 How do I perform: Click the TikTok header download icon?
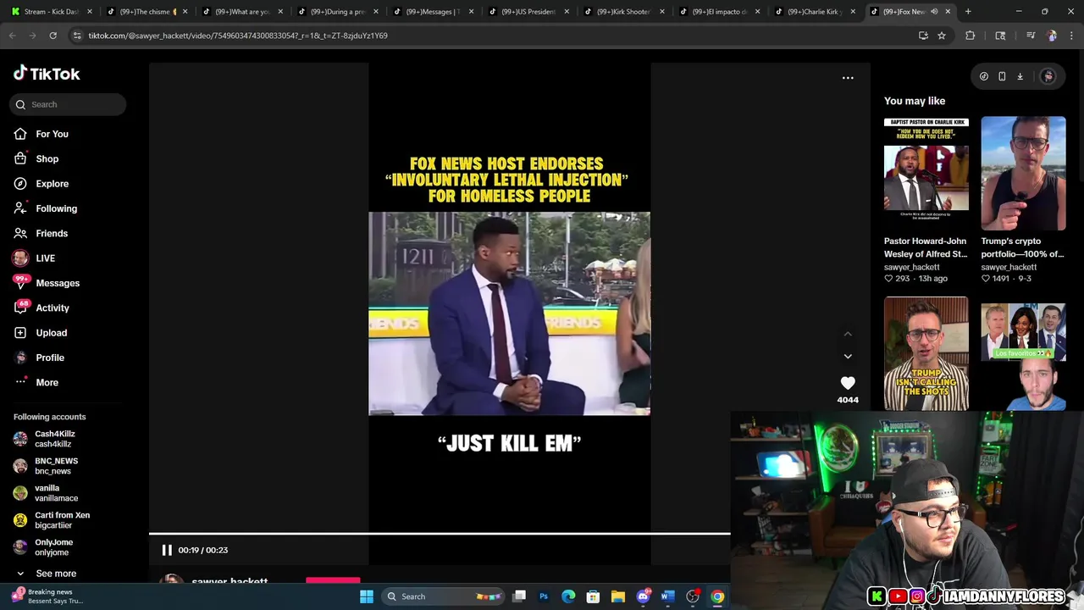(x=1020, y=76)
